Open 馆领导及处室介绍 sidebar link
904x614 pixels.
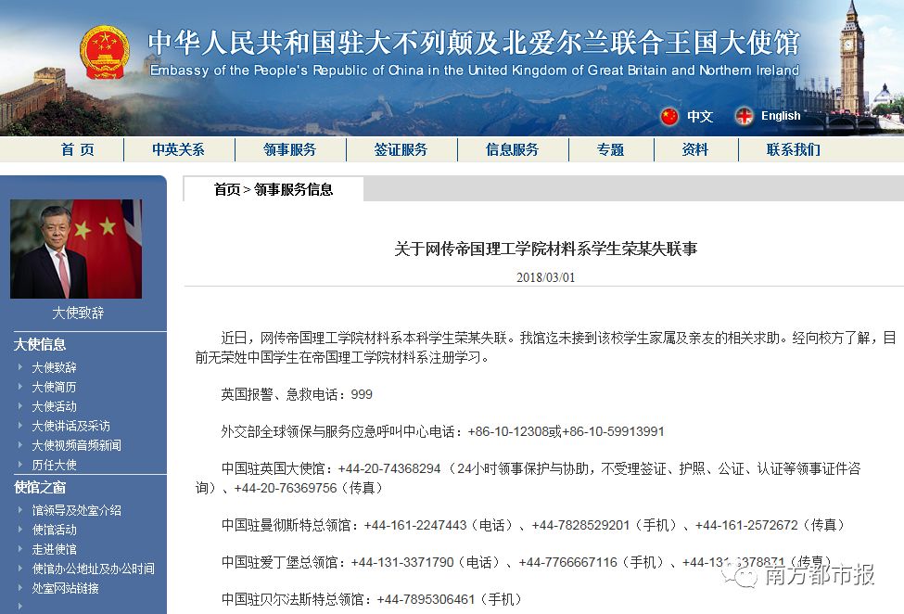[x=77, y=510]
